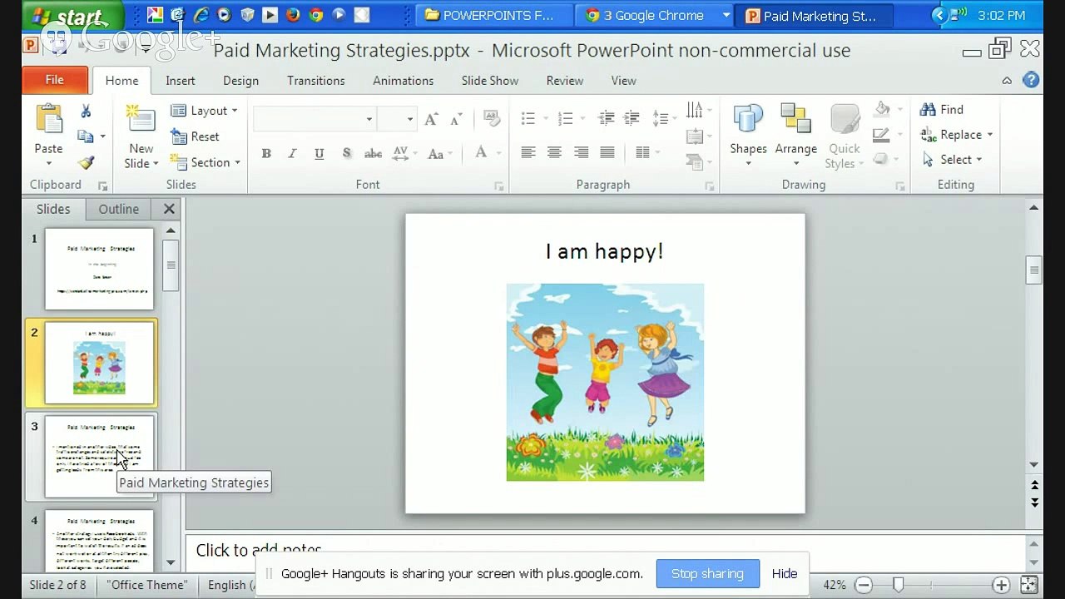The height and width of the screenshot is (599, 1065).
Task: Zoom out using minus button
Action: point(864,585)
